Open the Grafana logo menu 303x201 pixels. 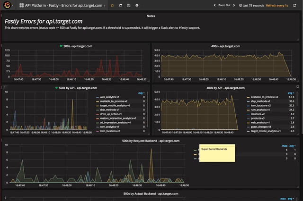pyautogui.click(x=8, y=5)
